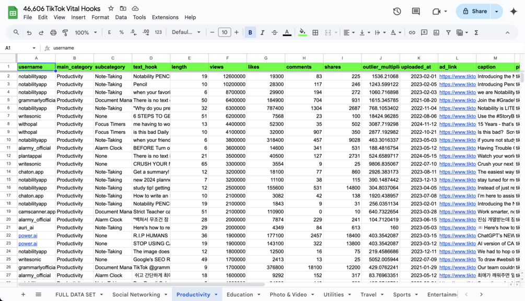Open ad_link in row 2
Viewport: 525px width, 301px height.
pyautogui.click(x=457, y=76)
